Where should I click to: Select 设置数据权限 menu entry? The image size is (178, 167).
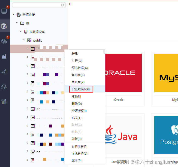tap(85, 89)
